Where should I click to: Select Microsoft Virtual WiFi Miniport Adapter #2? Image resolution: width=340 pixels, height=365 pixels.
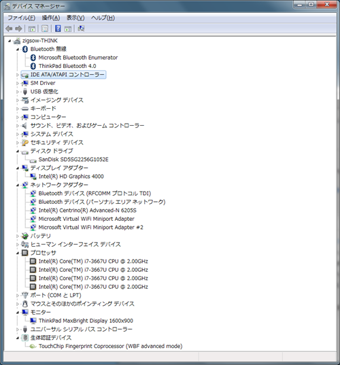(91, 228)
